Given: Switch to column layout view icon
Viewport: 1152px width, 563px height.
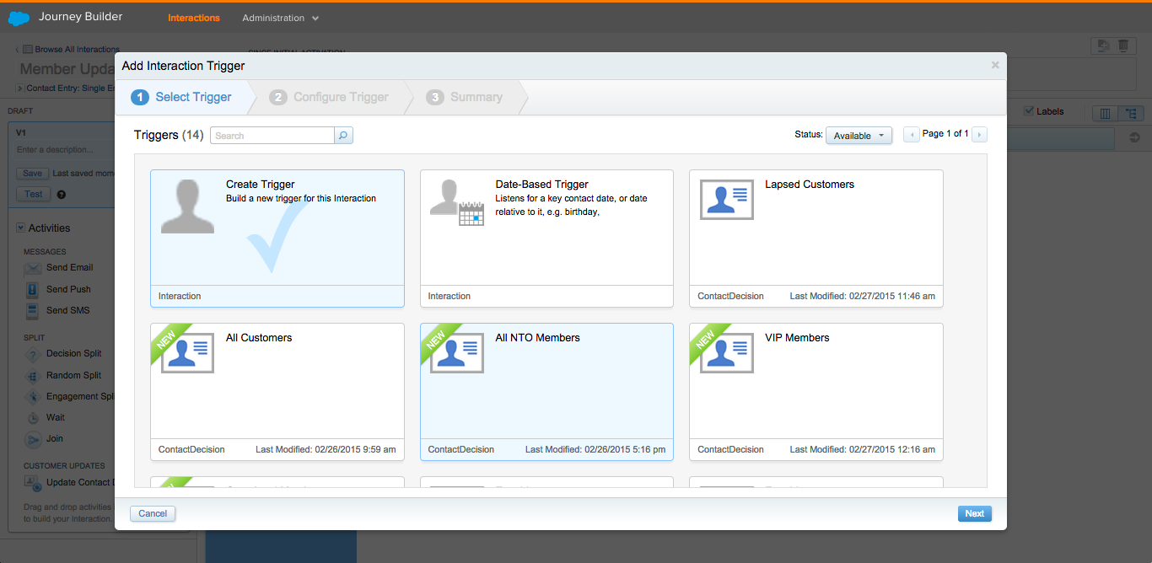Looking at the screenshot, I should (x=1104, y=113).
